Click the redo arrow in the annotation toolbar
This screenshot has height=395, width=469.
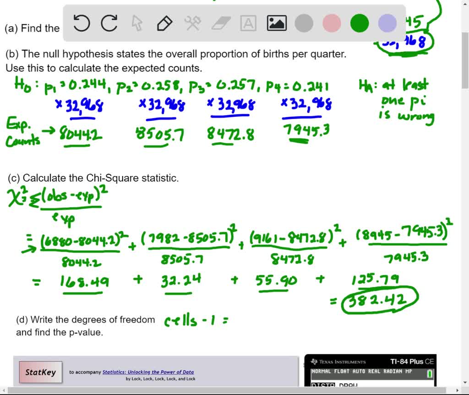click(109, 23)
